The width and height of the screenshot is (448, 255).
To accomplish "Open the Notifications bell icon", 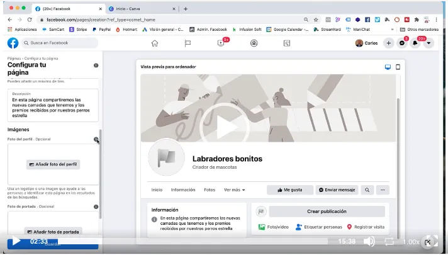I will tap(415, 43).
